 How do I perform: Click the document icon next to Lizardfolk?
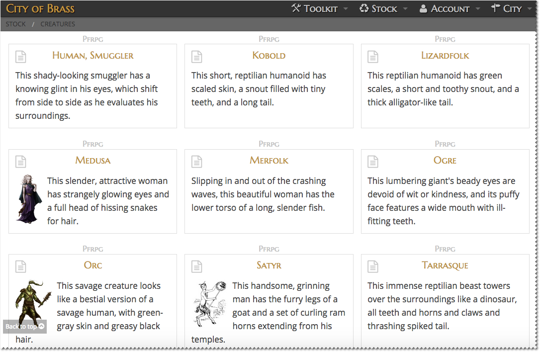373,57
